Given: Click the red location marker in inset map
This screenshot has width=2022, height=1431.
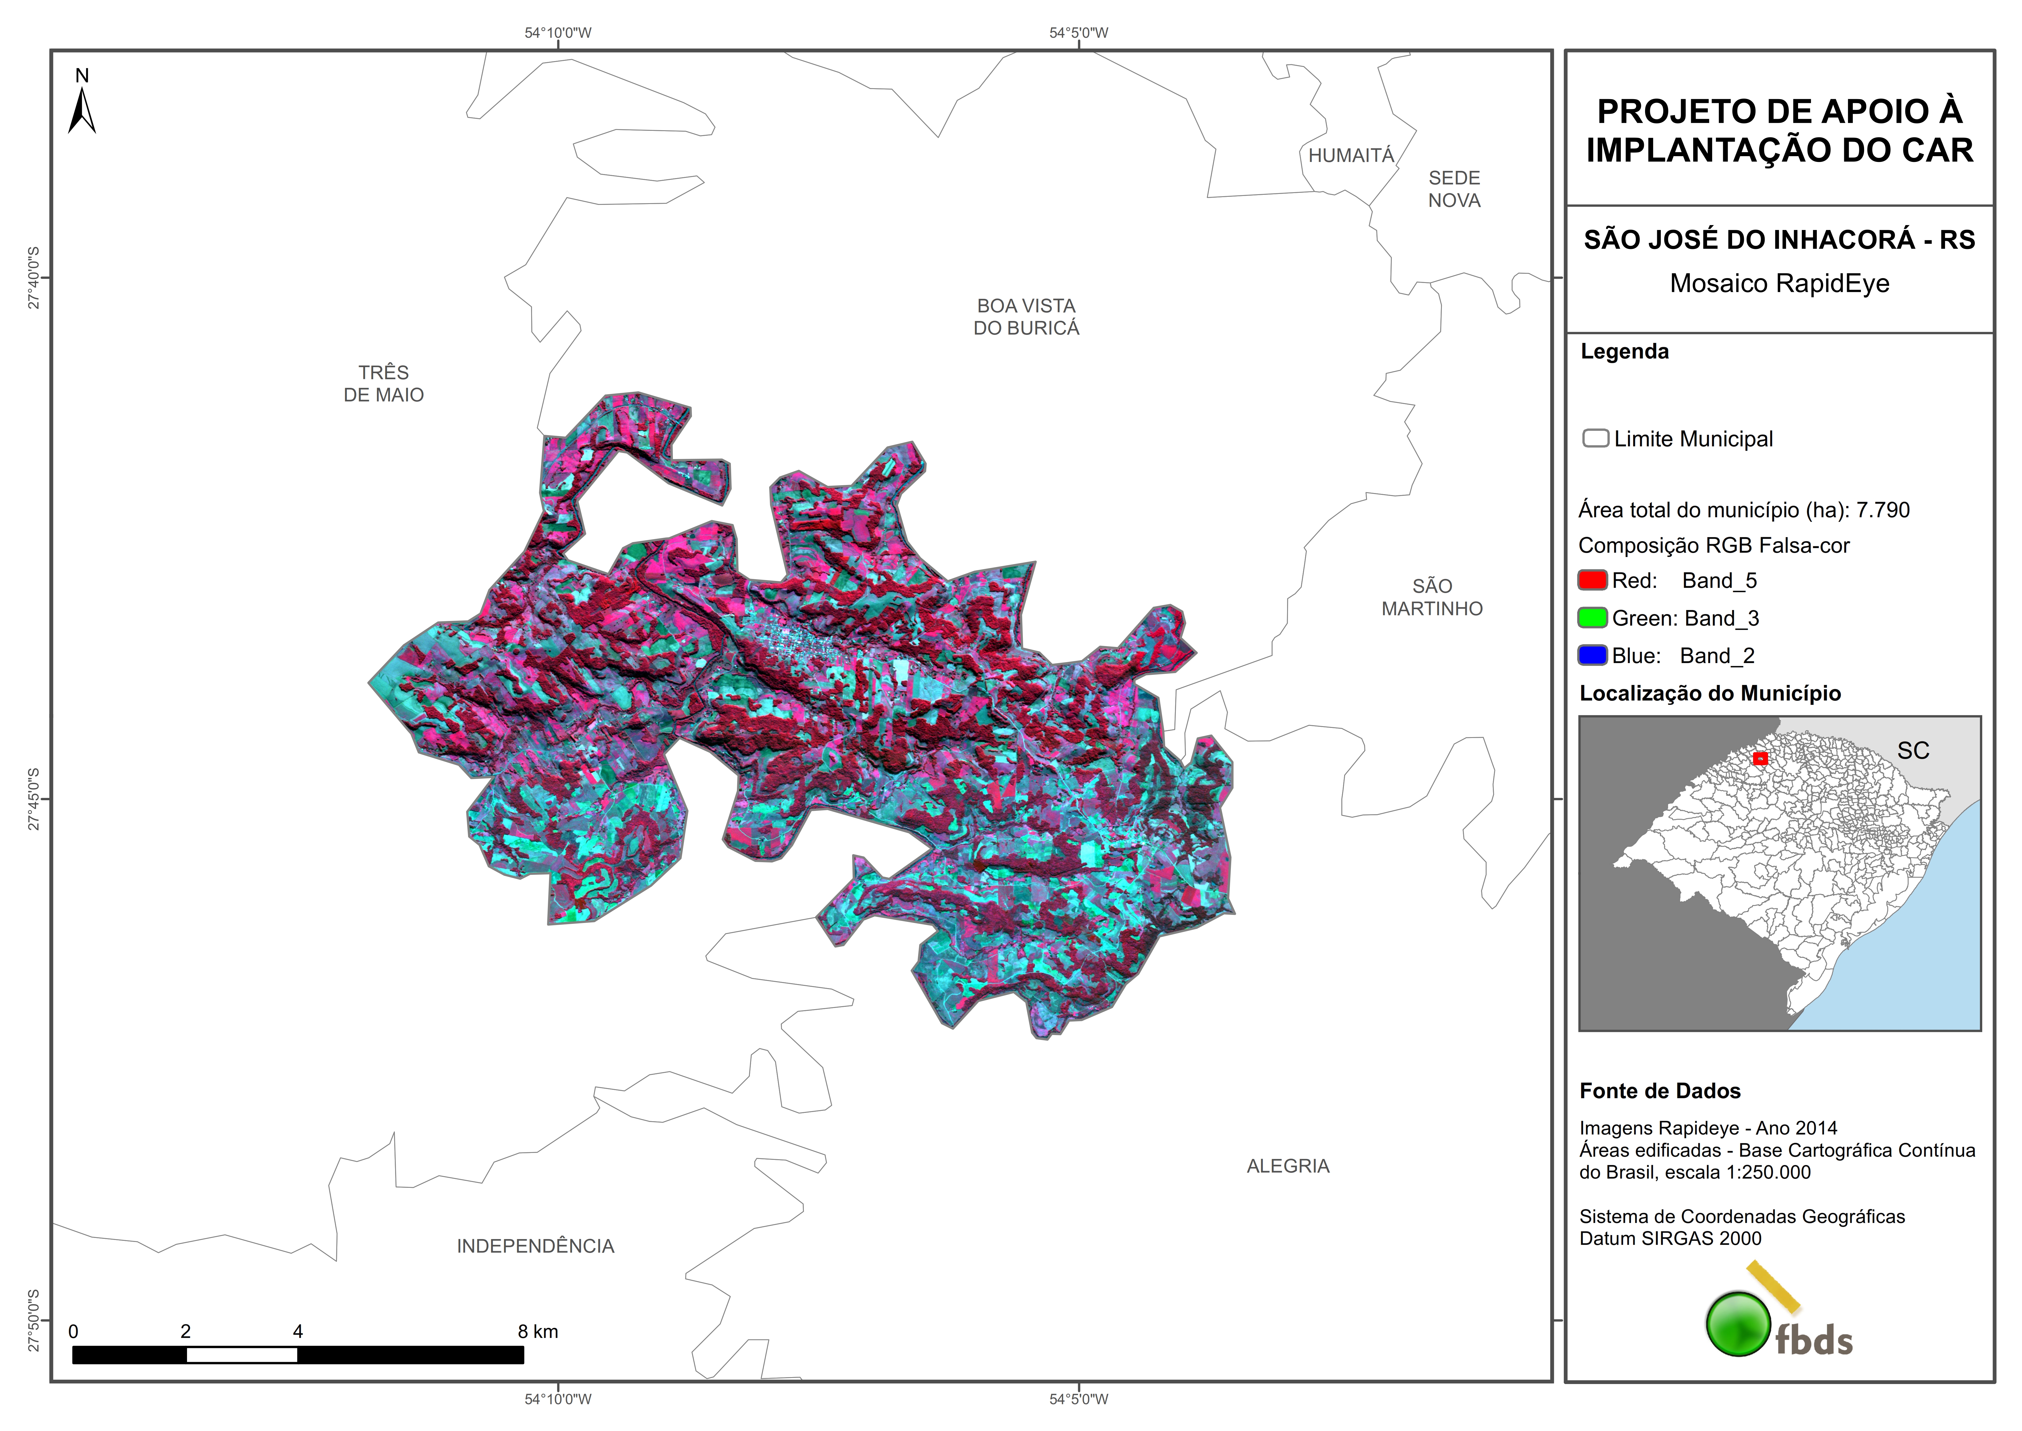Looking at the screenshot, I should (x=1760, y=759).
